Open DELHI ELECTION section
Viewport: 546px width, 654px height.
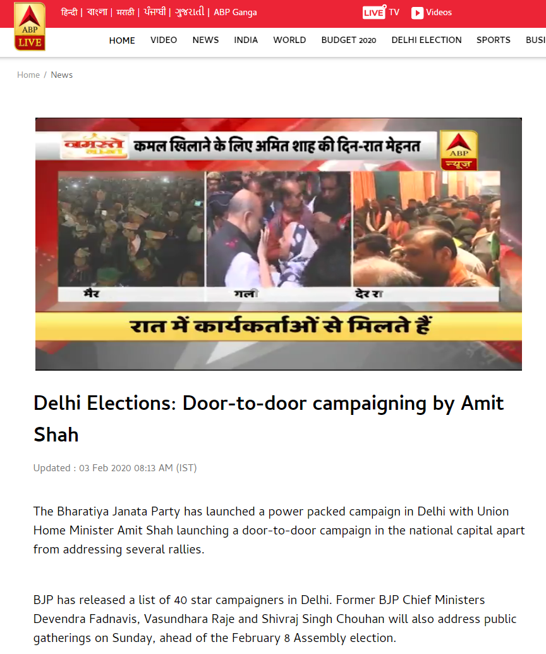click(427, 40)
